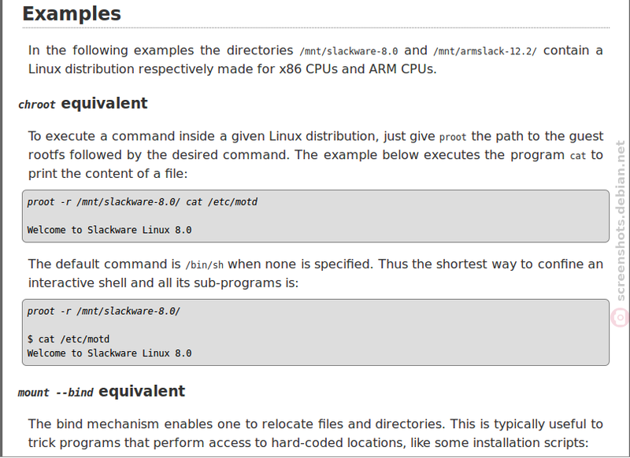
Task: Click the inline /mnt/slackware-8.0 path in the intro
Action: (349, 51)
